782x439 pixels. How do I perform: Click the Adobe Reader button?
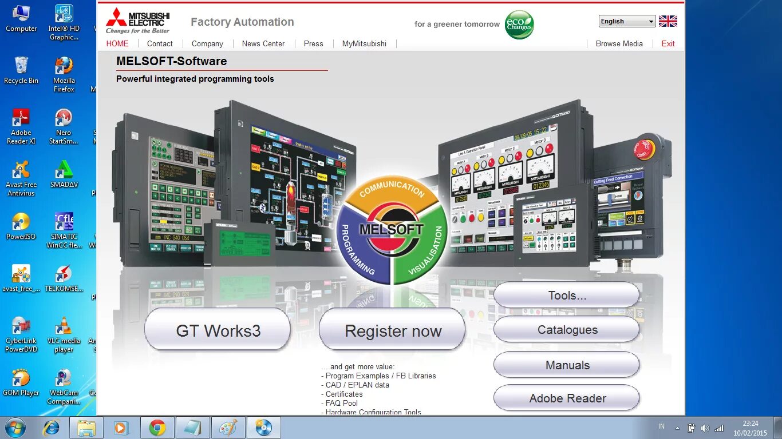pos(567,398)
